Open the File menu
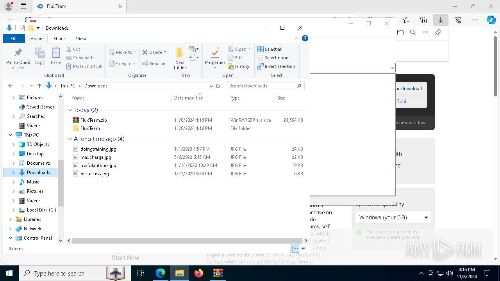 click(14, 39)
